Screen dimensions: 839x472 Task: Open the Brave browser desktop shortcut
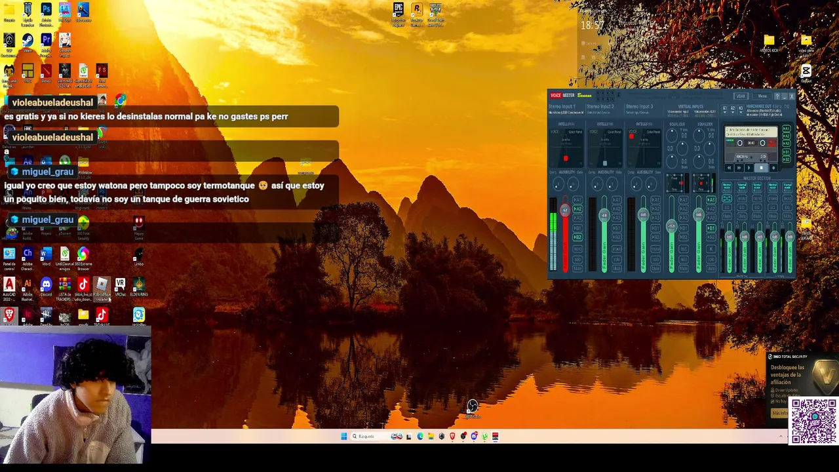pos(9,316)
